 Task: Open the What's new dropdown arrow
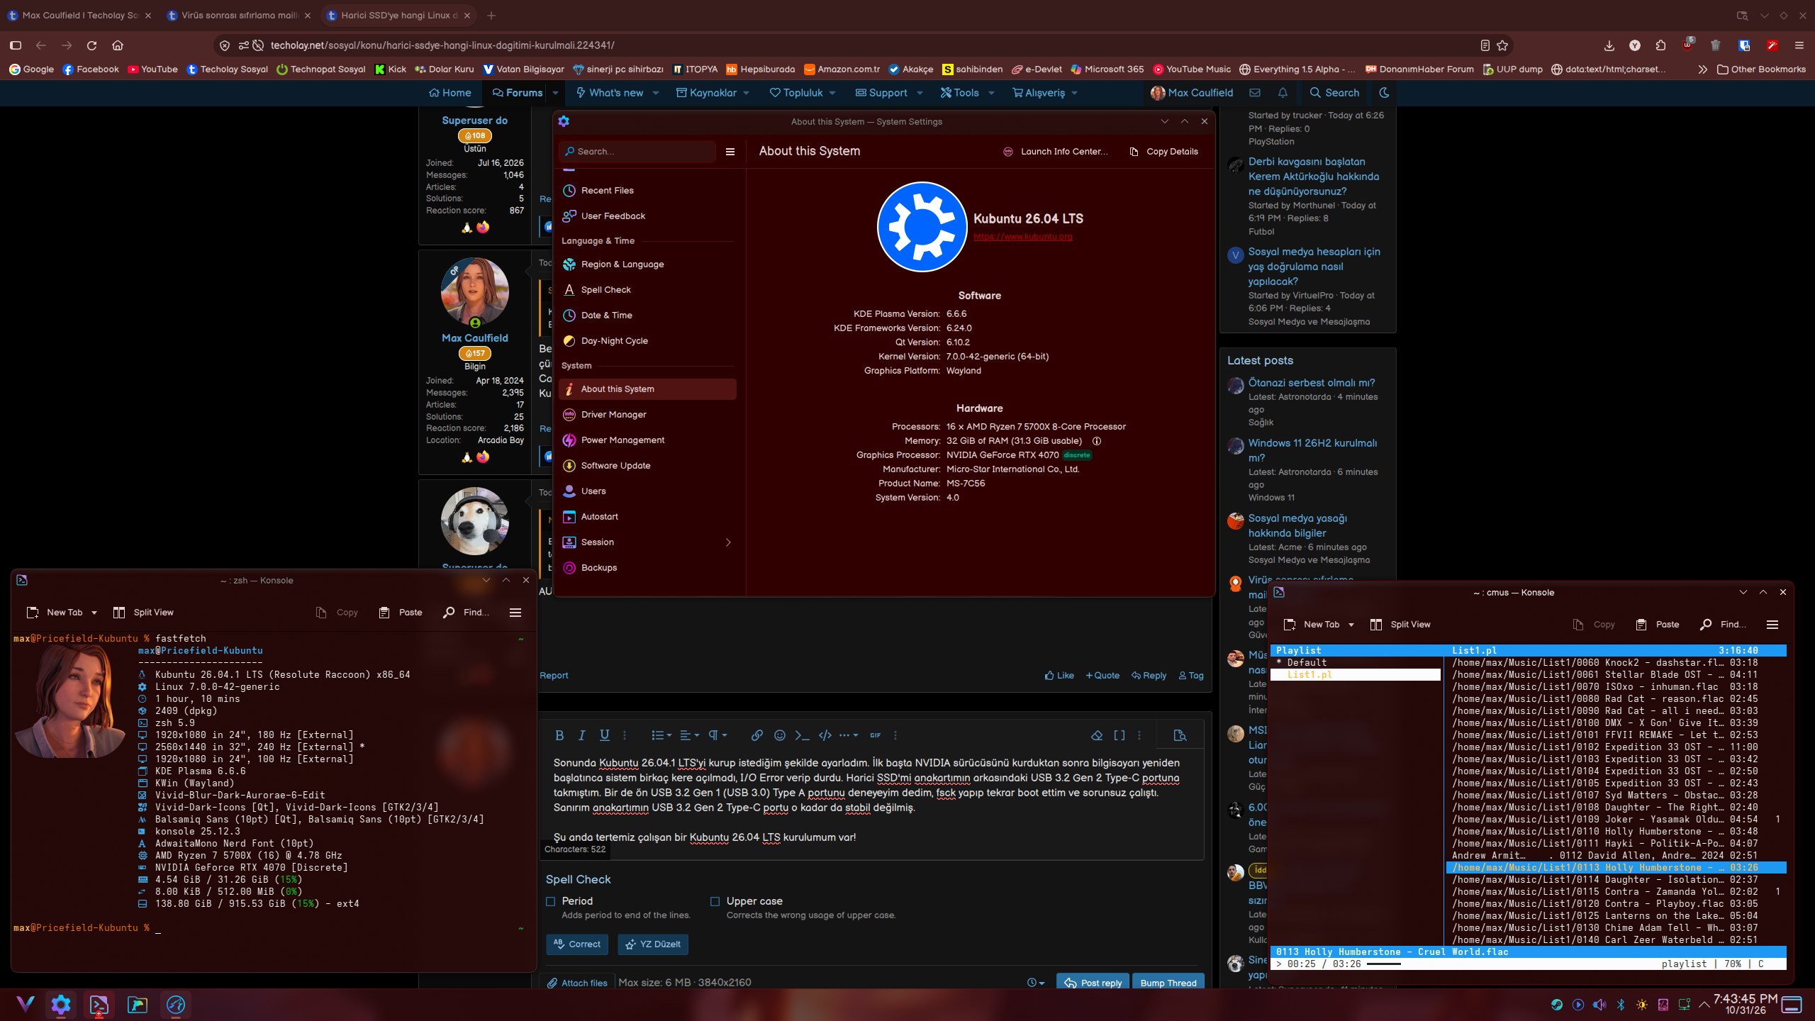pos(656,93)
